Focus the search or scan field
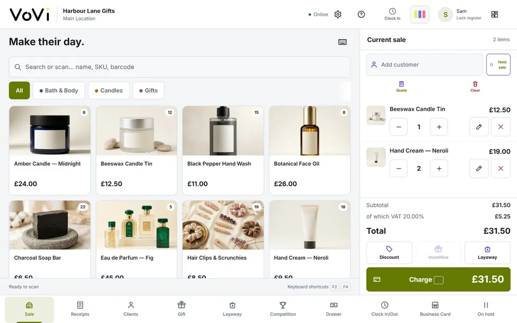517x323 pixels. (180, 67)
